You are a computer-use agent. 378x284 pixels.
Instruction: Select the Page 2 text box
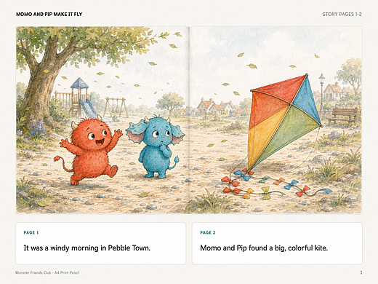point(277,243)
